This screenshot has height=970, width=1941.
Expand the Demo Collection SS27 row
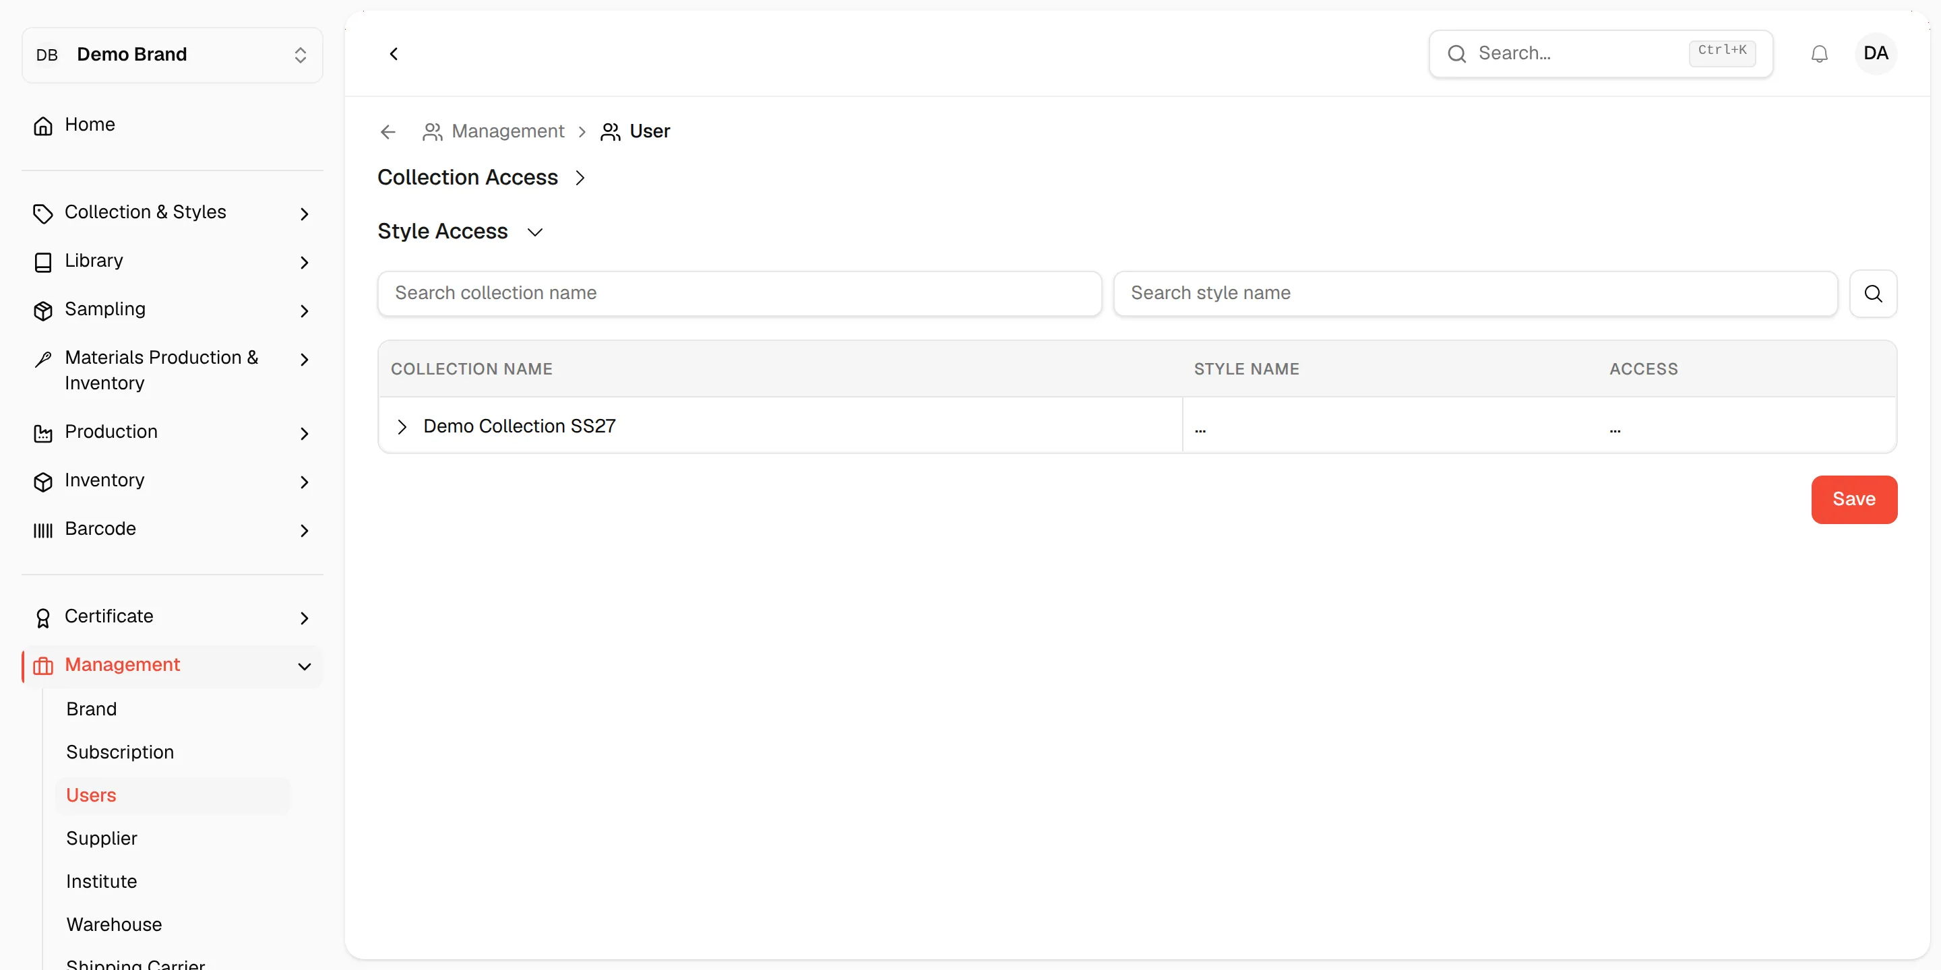pos(402,426)
